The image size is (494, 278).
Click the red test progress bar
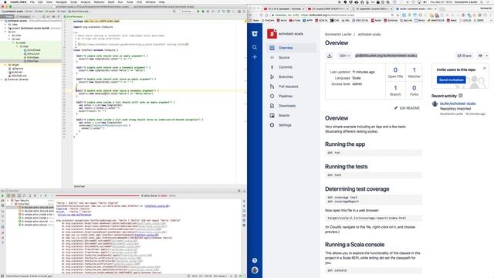tap(97, 195)
